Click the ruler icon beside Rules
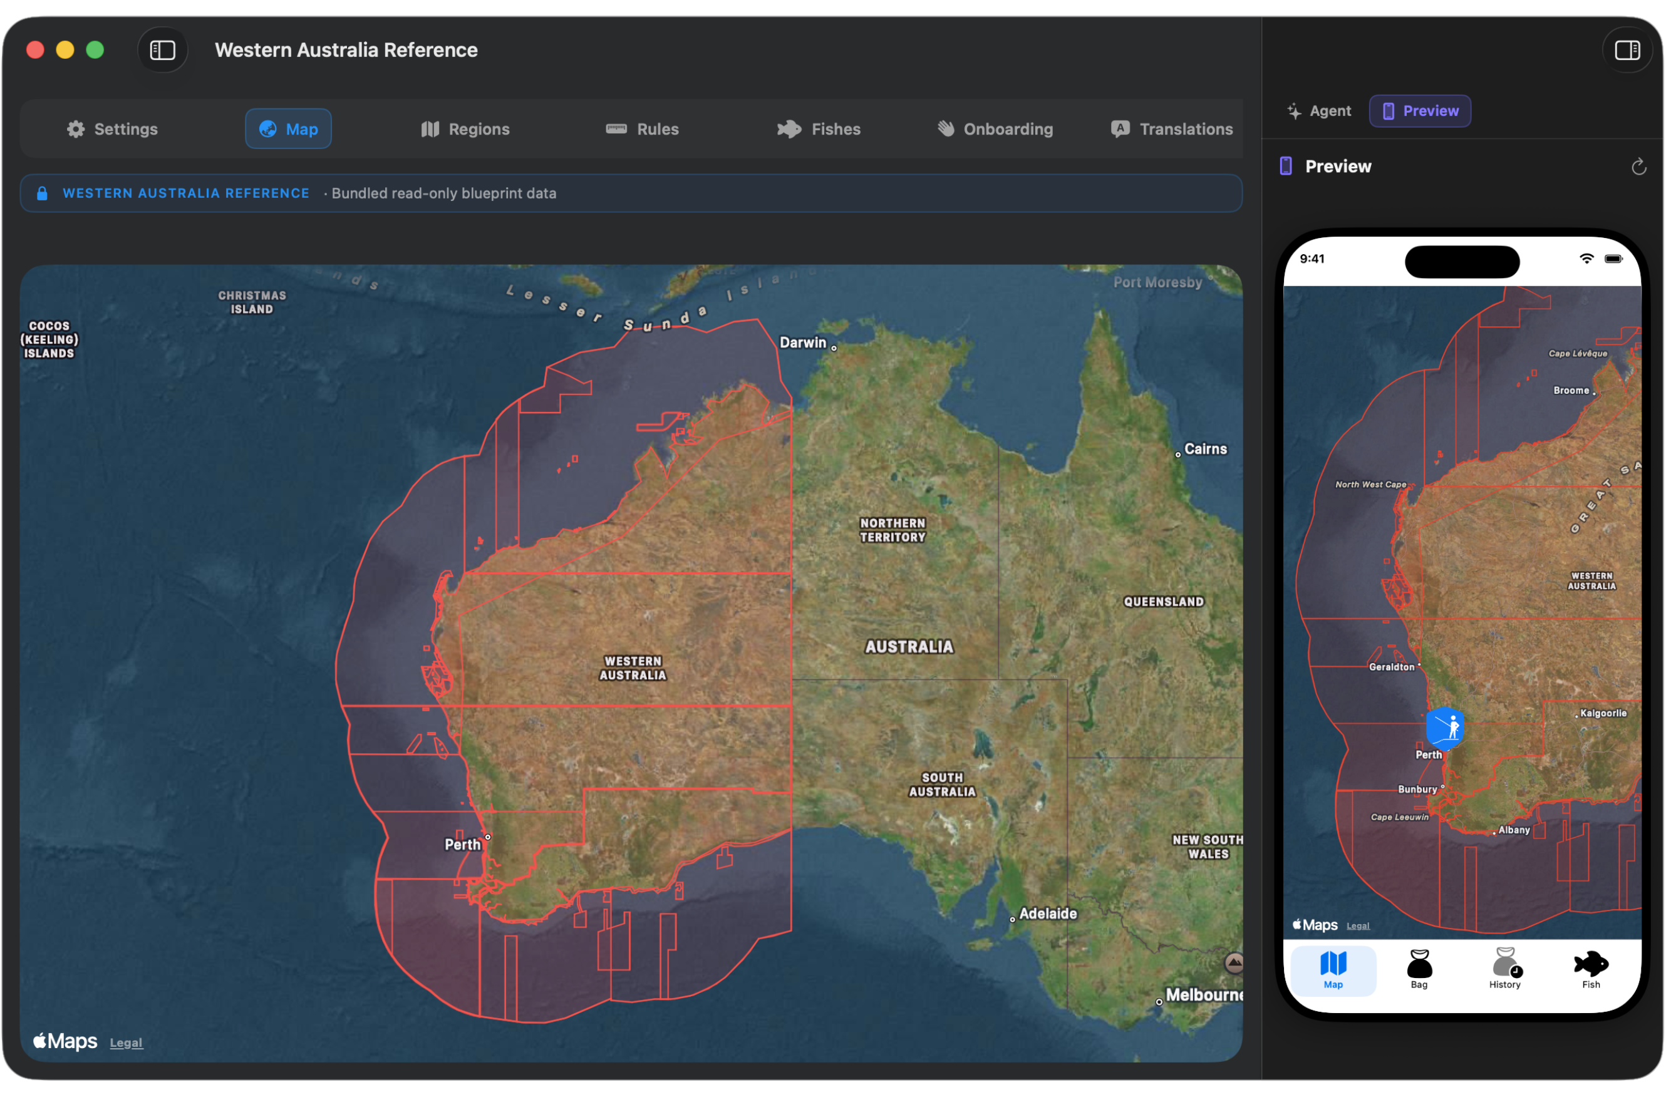Viewport: 1666px width, 1097px height. click(x=616, y=129)
